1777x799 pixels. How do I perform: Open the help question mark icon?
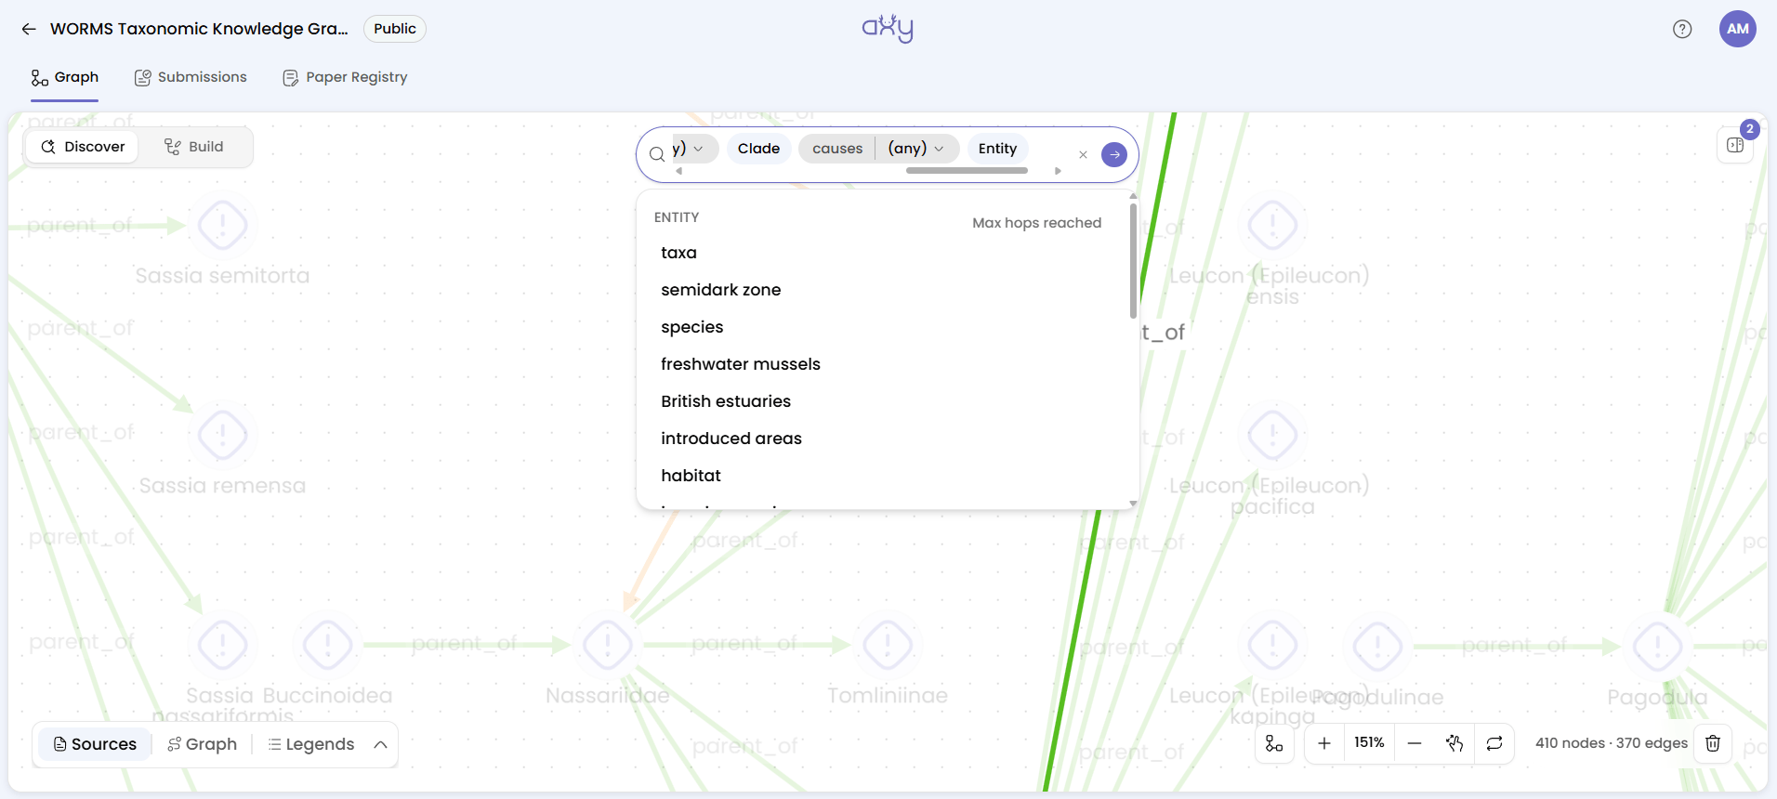1682,29
